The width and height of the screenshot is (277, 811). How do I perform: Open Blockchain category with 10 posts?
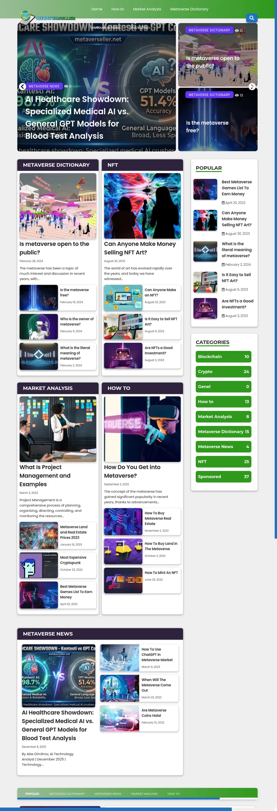(x=223, y=357)
